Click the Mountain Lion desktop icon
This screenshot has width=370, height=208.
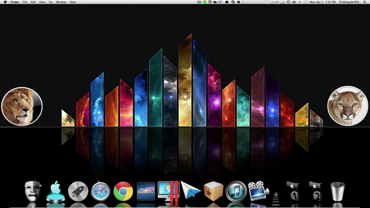(x=348, y=106)
